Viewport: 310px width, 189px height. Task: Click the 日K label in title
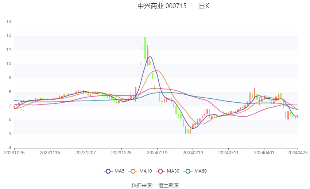204,6
